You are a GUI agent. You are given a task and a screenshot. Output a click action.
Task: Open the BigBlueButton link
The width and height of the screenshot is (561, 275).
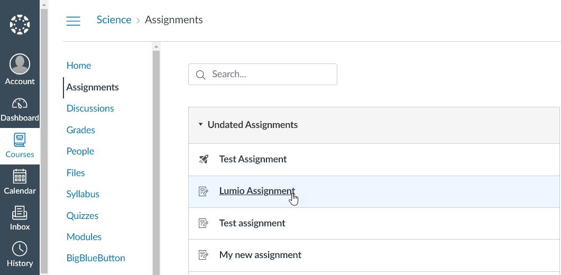tap(96, 259)
